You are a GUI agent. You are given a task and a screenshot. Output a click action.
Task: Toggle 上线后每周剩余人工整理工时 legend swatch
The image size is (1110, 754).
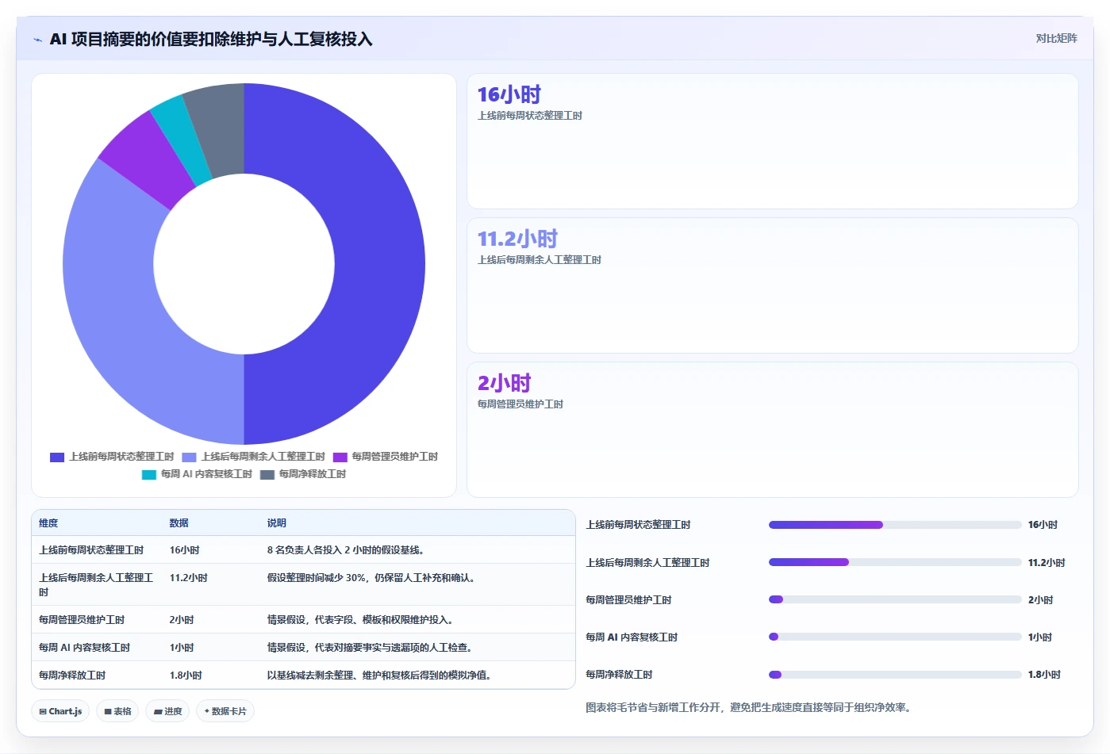tap(189, 457)
